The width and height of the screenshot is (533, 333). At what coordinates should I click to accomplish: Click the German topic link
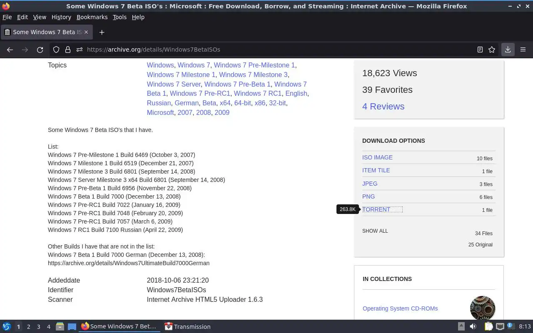(187, 103)
